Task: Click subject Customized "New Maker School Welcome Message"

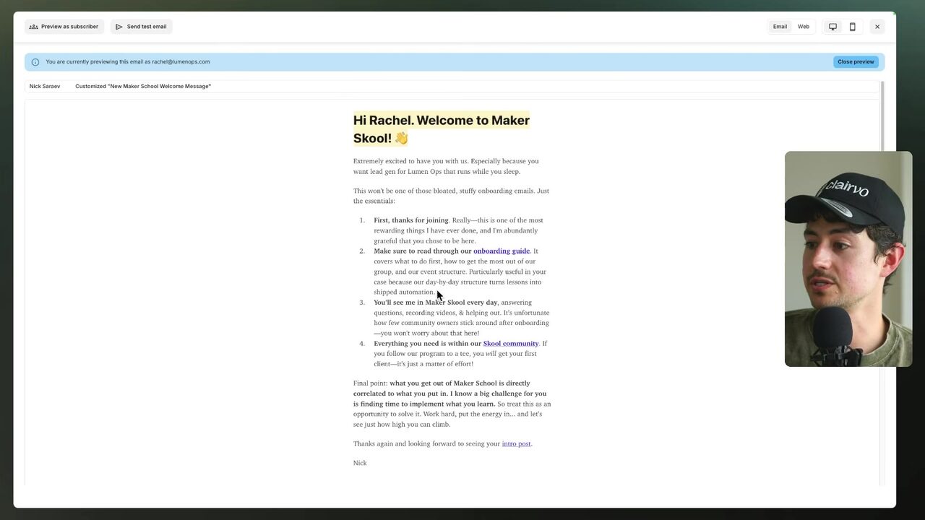Action: [x=143, y=87]
